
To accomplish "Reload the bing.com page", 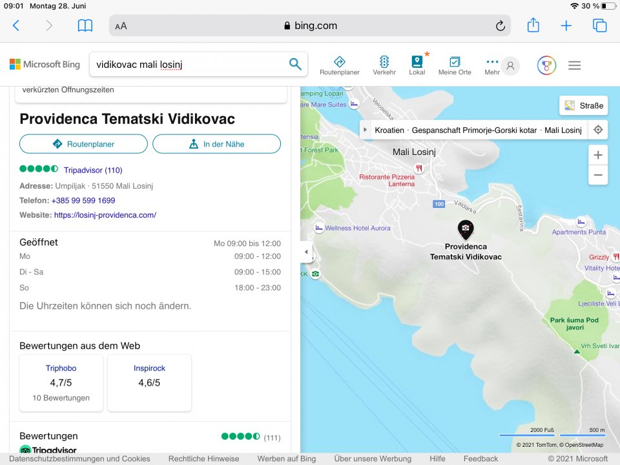I will (500, 26).
